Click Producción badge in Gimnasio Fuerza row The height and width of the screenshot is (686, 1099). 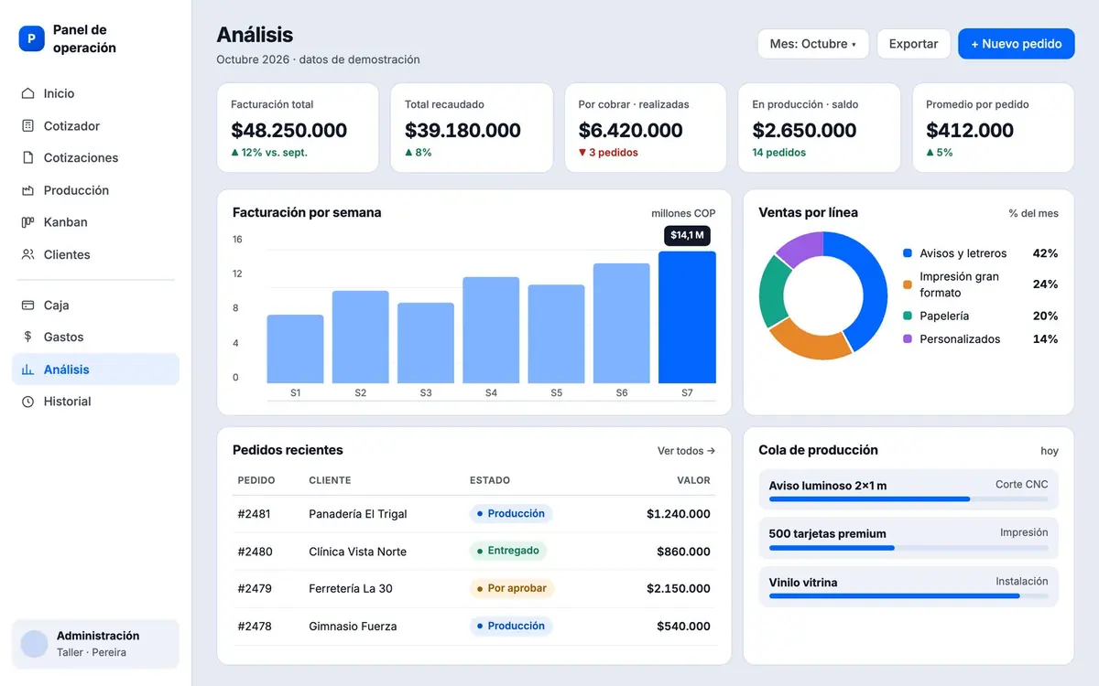click(x=511, y=627)
